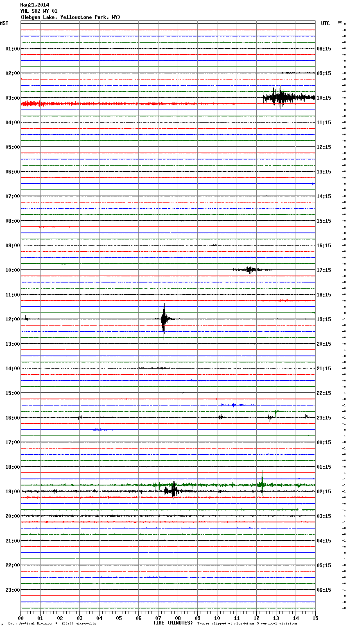
Task: Click the minute axis tick label 08
Action: (178, 618)
